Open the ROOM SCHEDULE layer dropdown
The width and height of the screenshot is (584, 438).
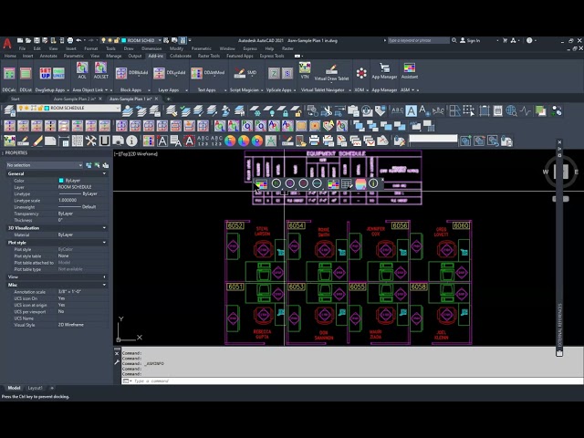coord(68,108)
